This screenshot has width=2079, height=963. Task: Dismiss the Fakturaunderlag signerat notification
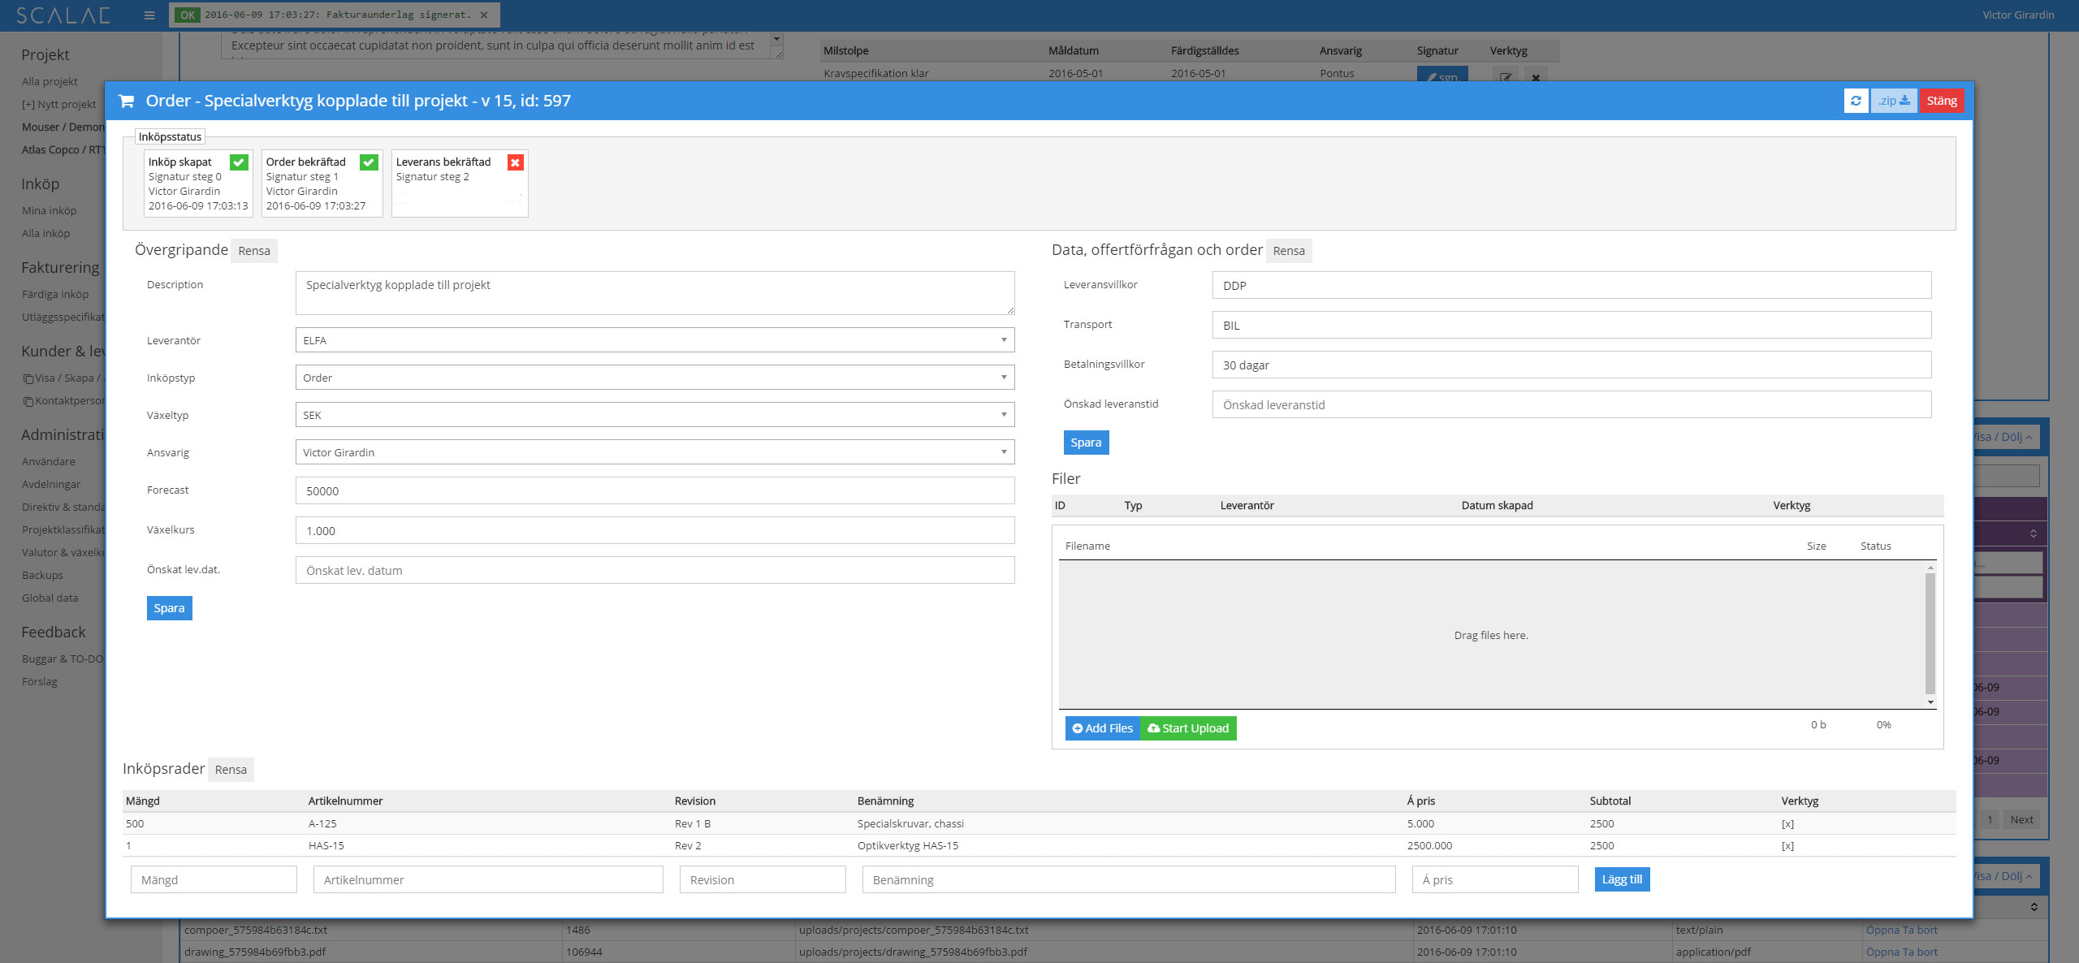pos(484,15)
